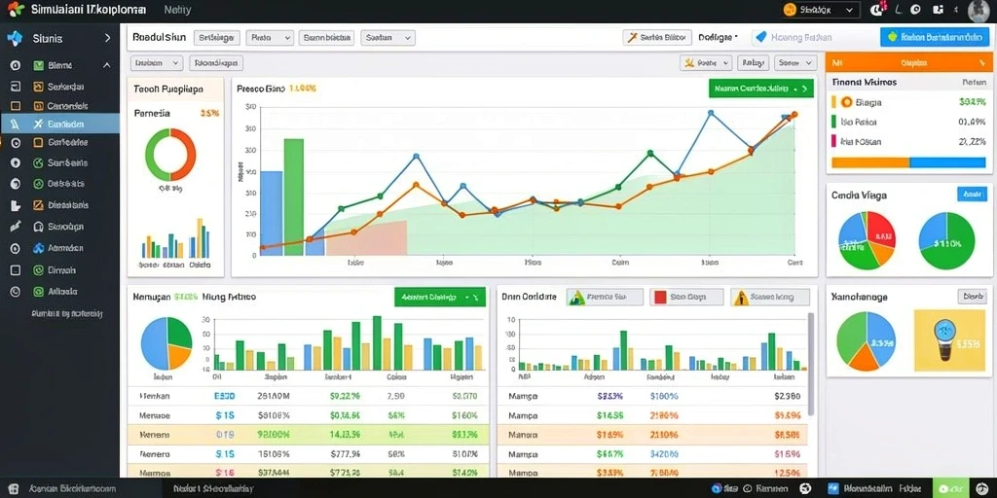
Task: Select the highlighted sidebar menu item
Action: pyautogui.click(x=59, y=124)
